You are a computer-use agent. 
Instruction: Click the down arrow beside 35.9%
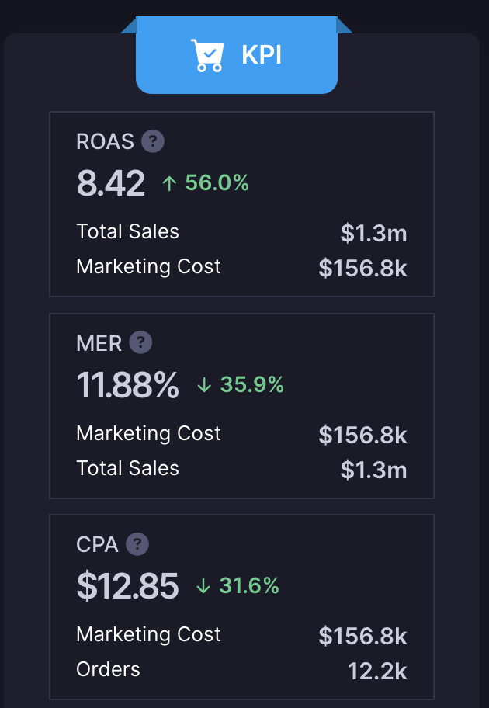coord(205,385)
